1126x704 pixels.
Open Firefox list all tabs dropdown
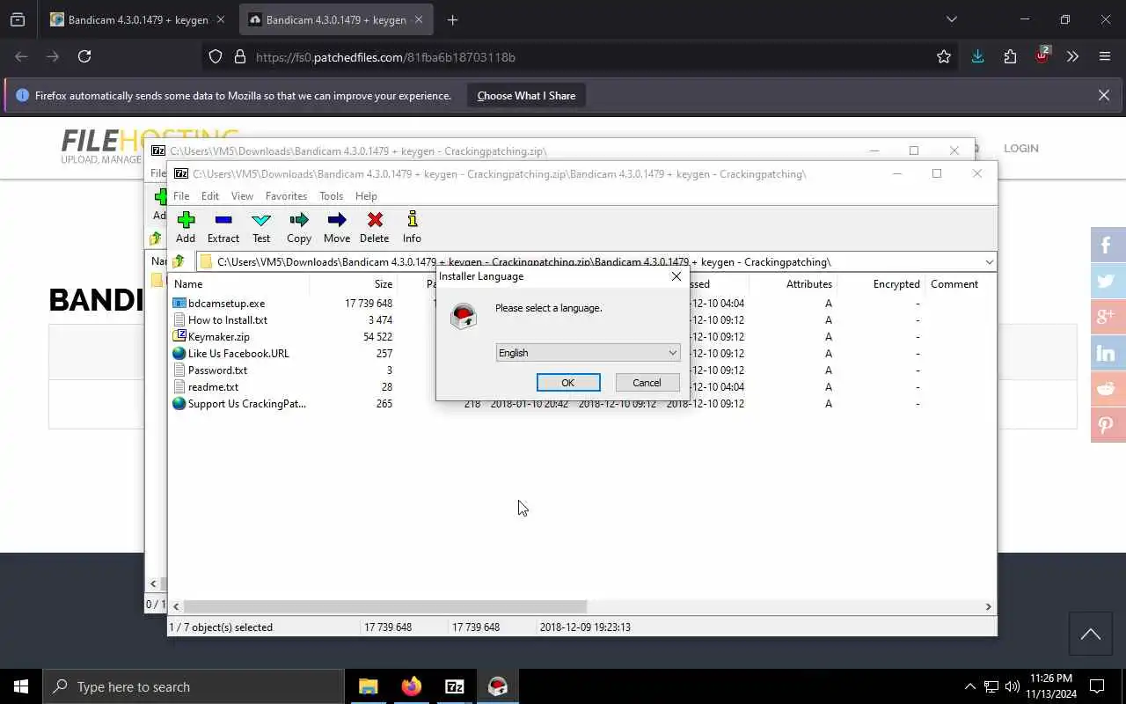(x=951, y=19)
